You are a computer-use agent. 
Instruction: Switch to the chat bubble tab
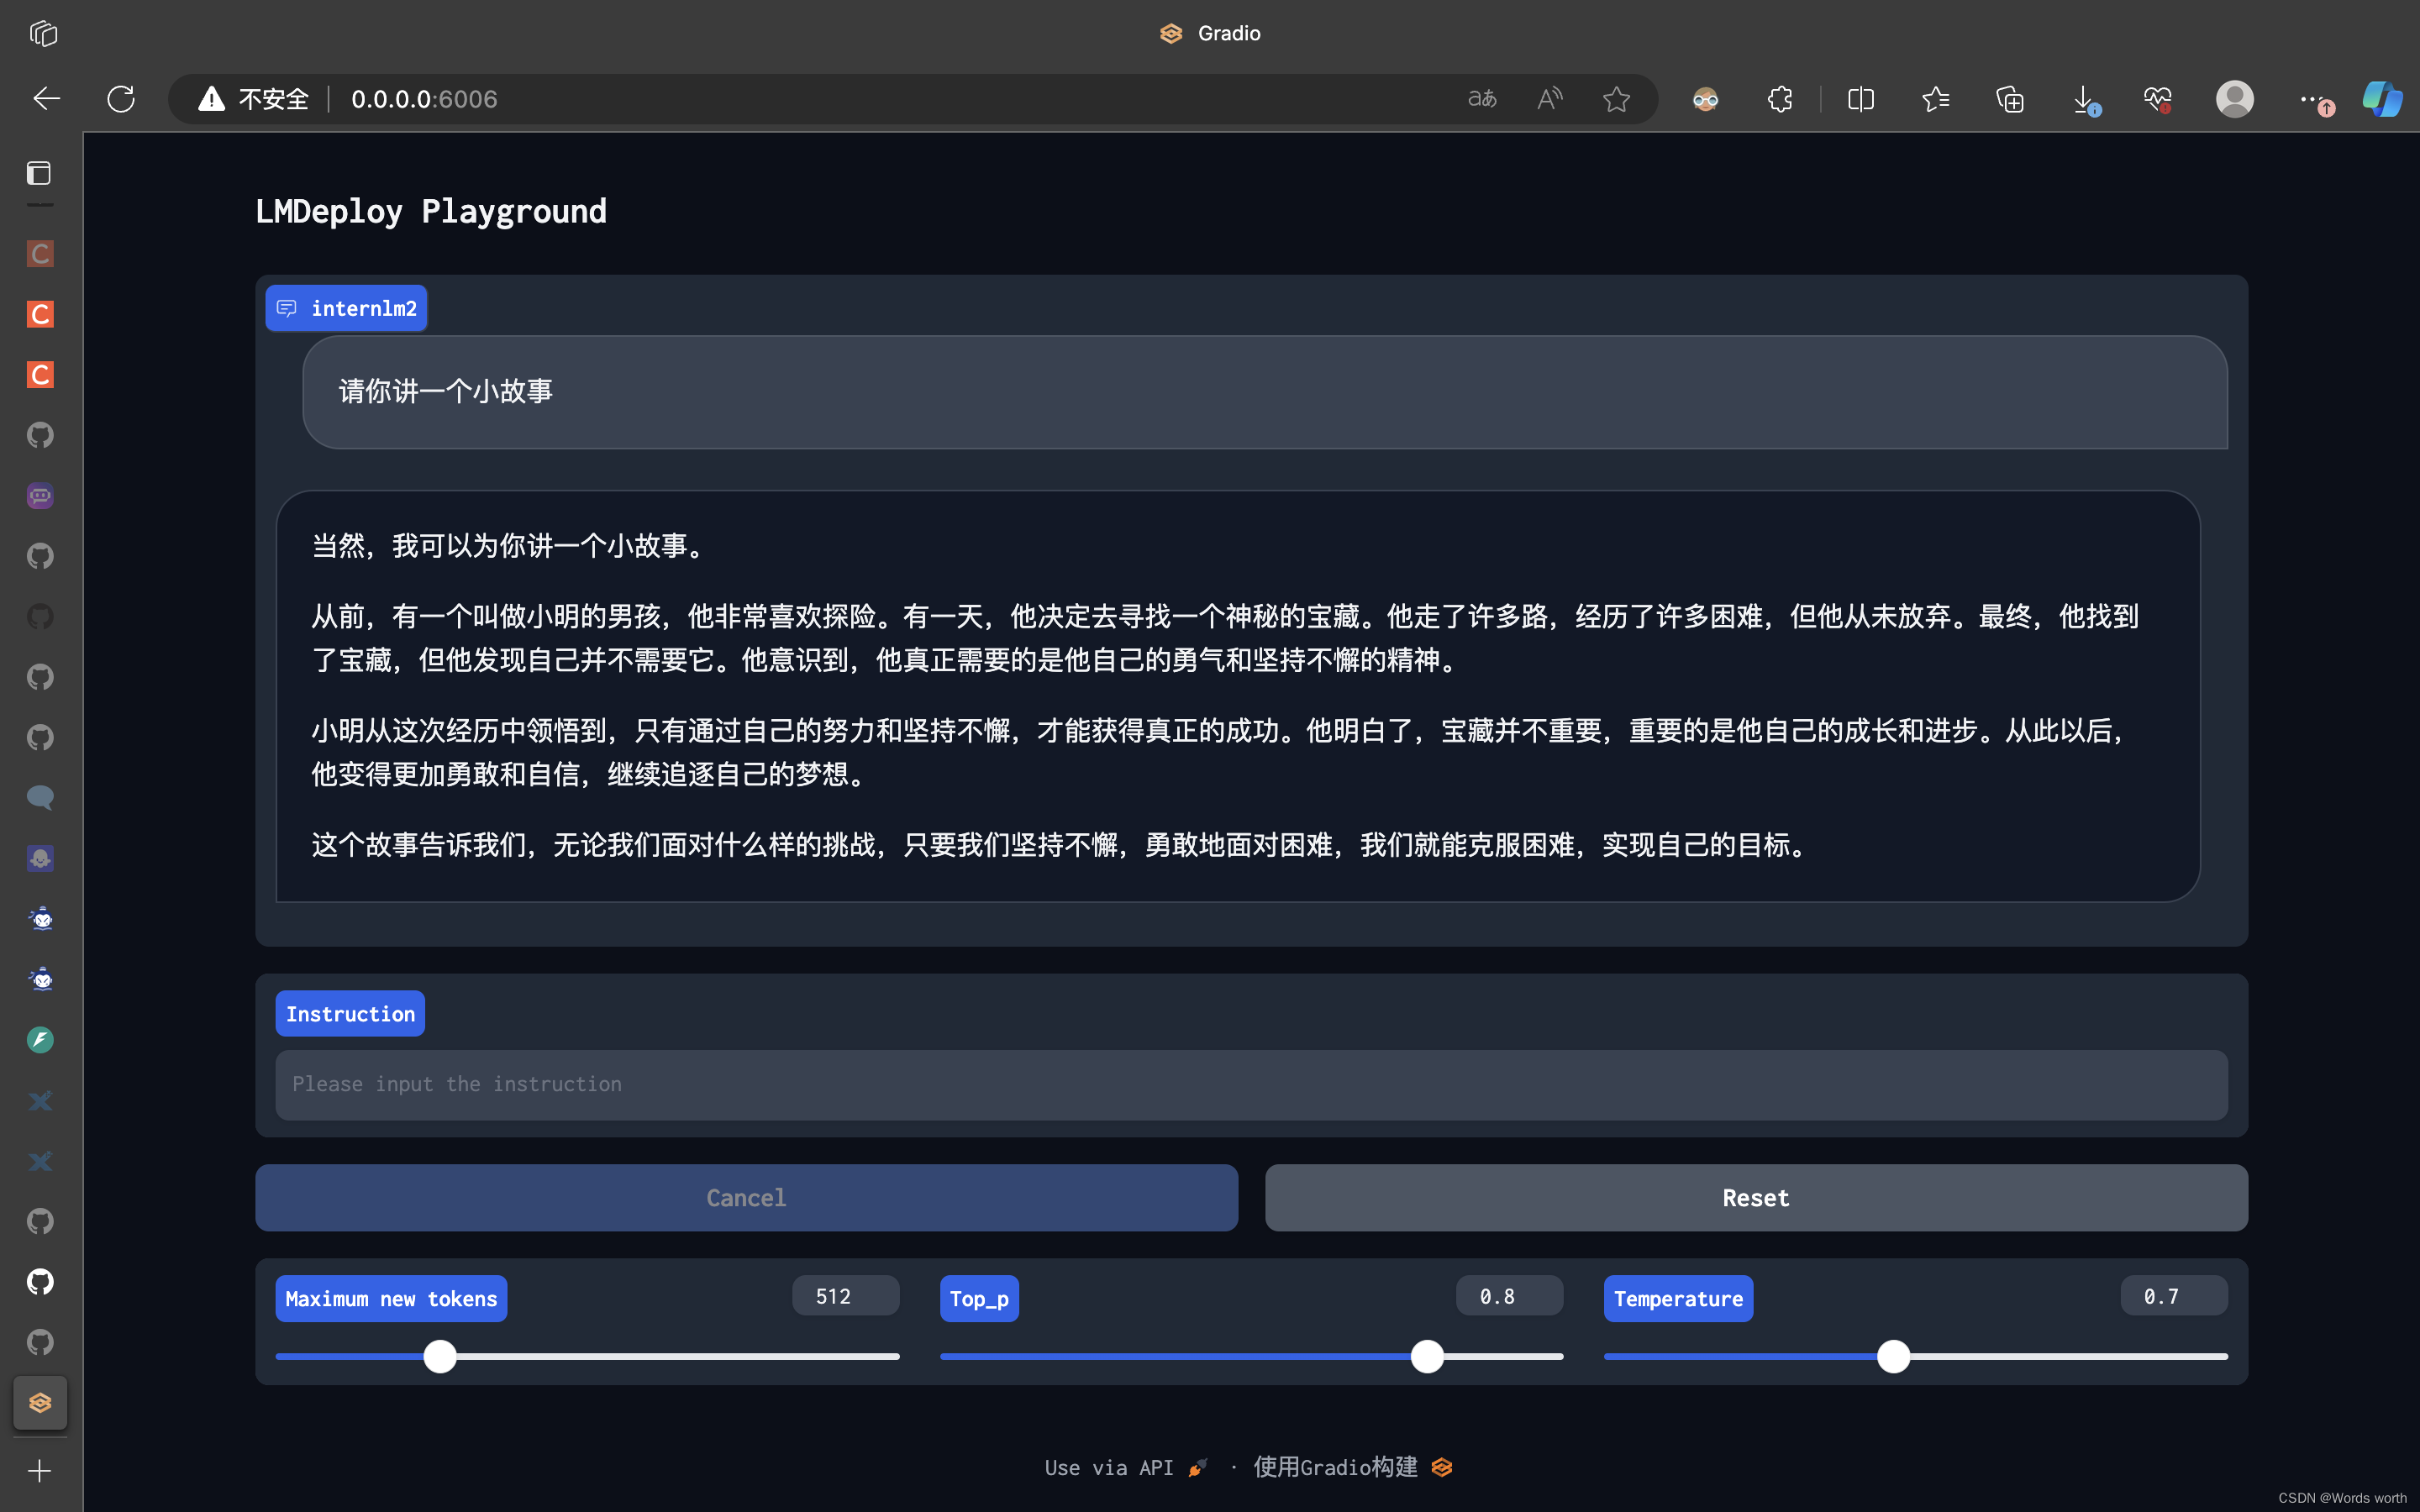(40, 797)
